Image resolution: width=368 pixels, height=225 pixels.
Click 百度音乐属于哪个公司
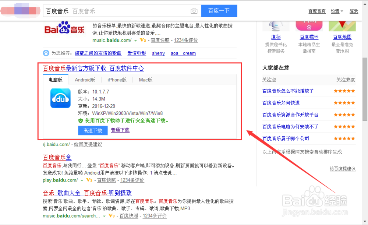tap(286, 138)
